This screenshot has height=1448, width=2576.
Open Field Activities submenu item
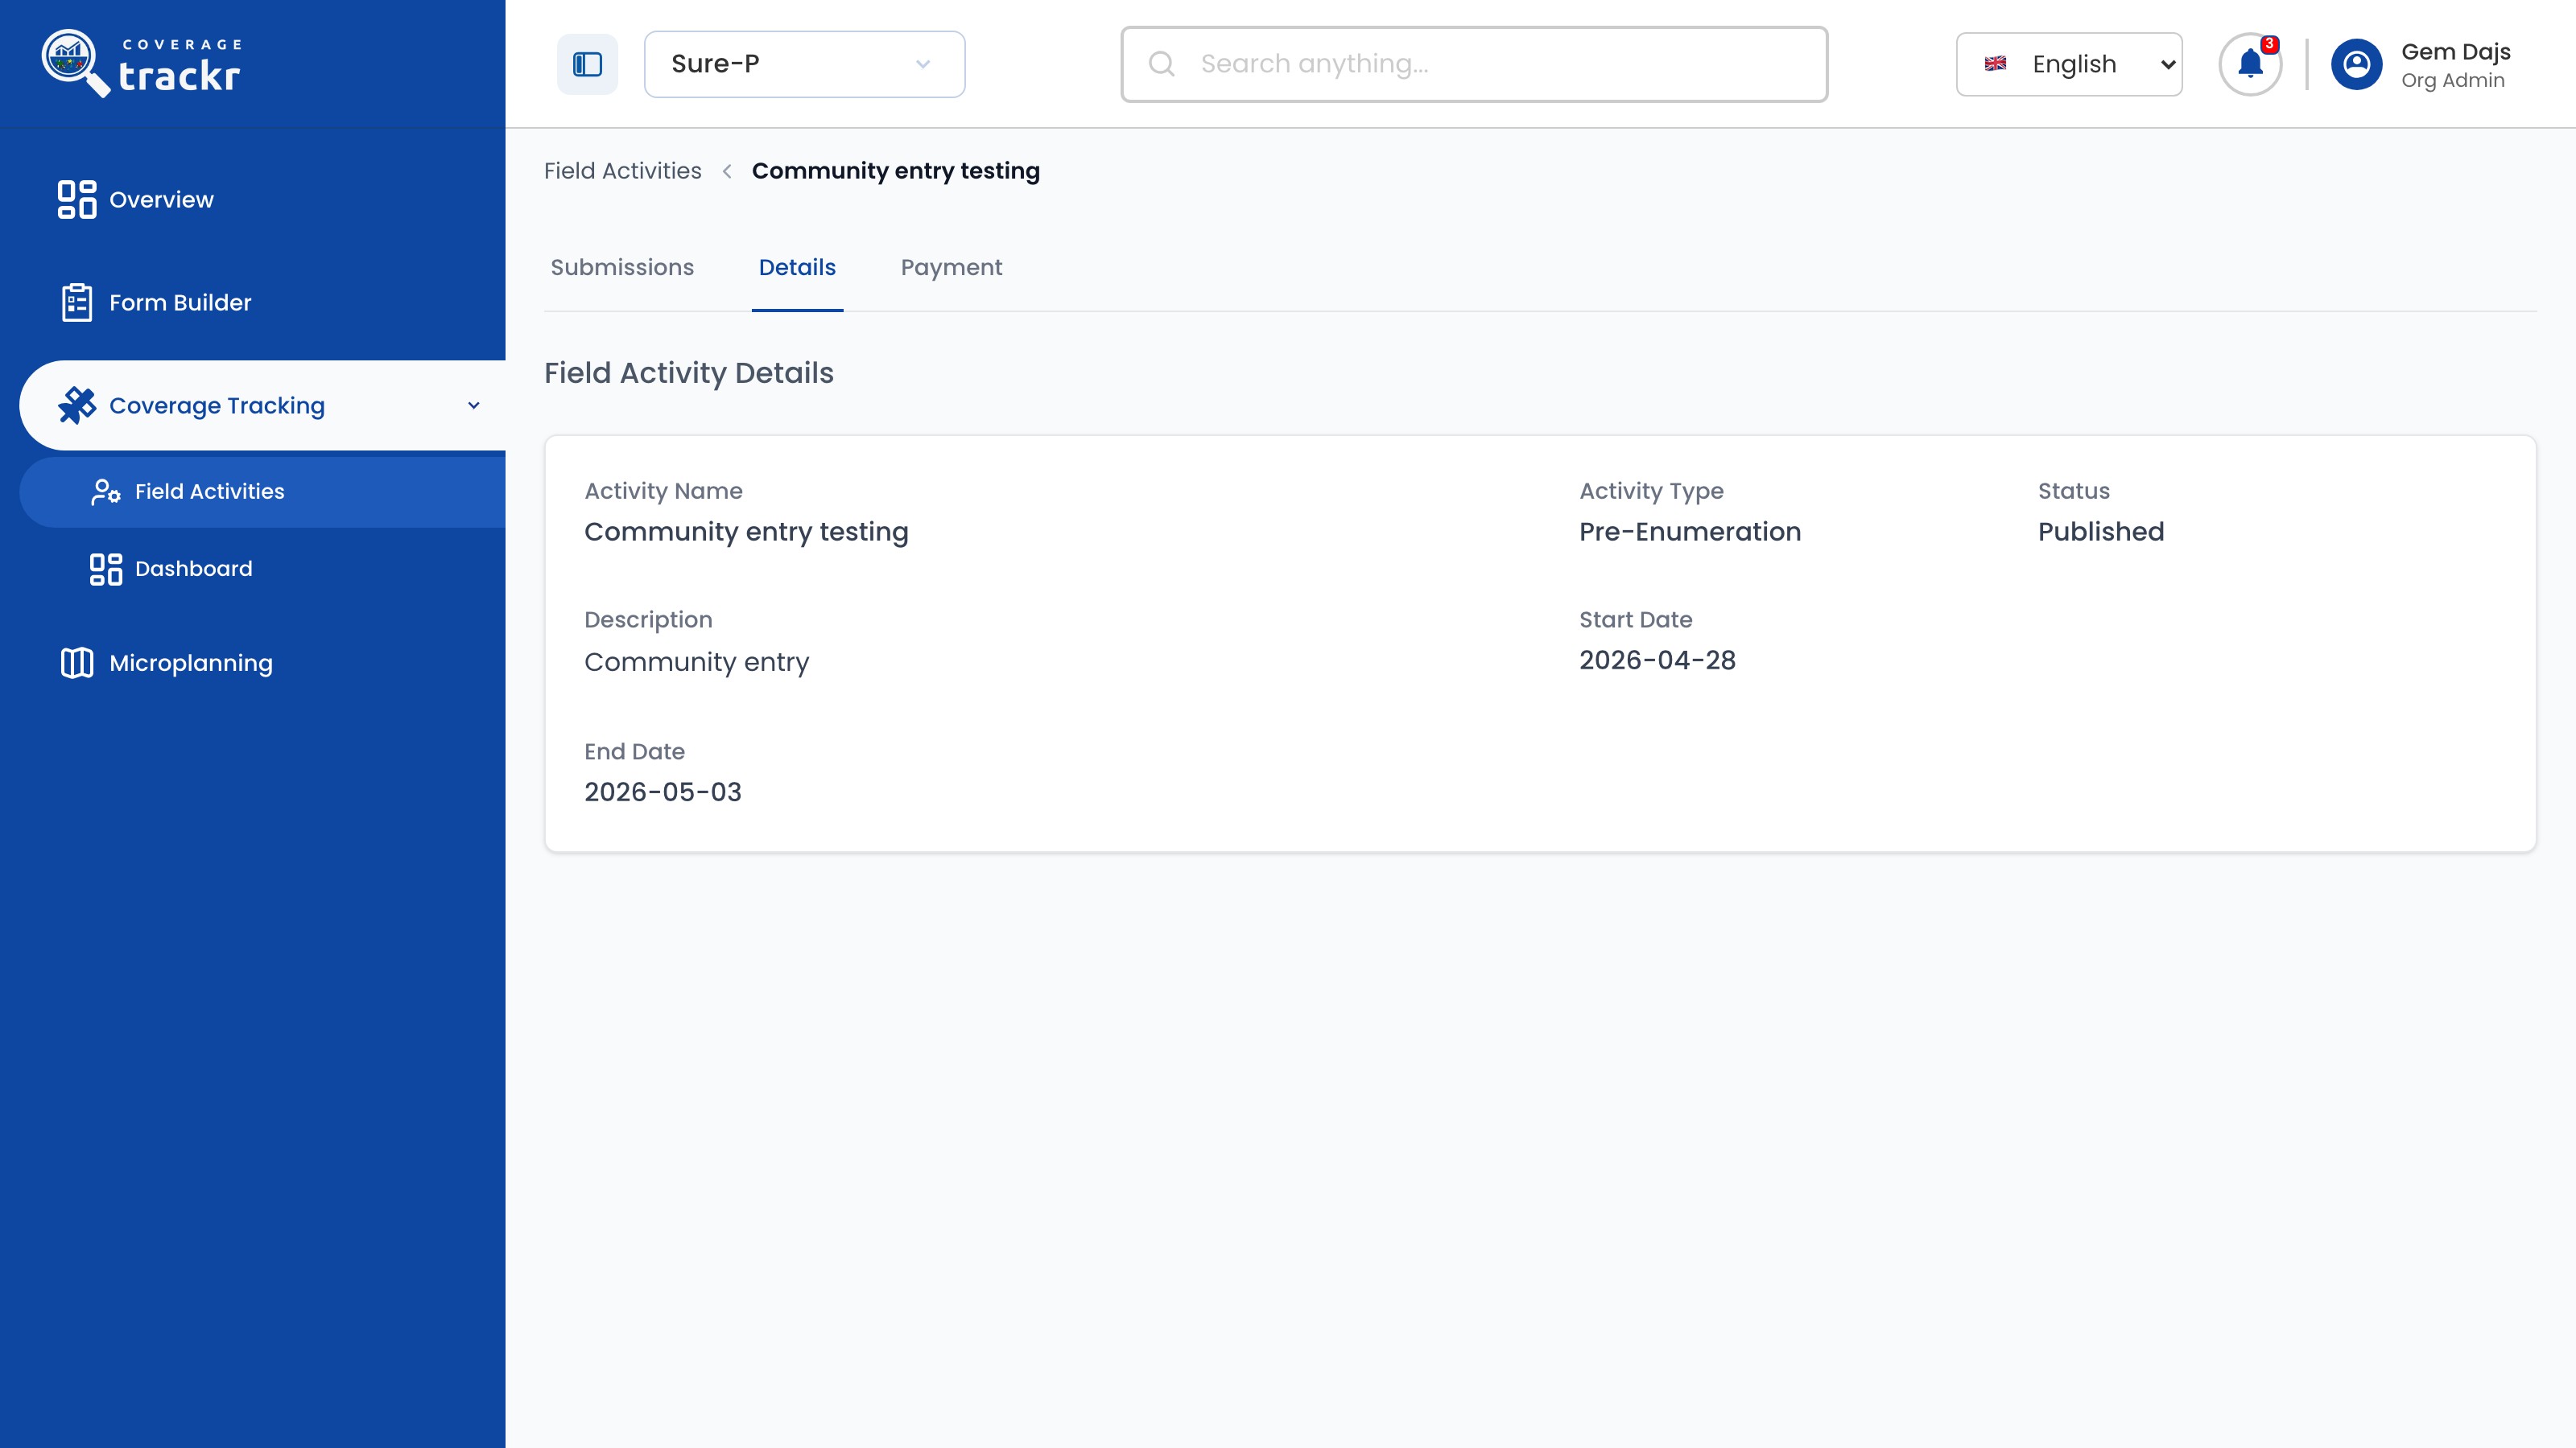point(262,492)
